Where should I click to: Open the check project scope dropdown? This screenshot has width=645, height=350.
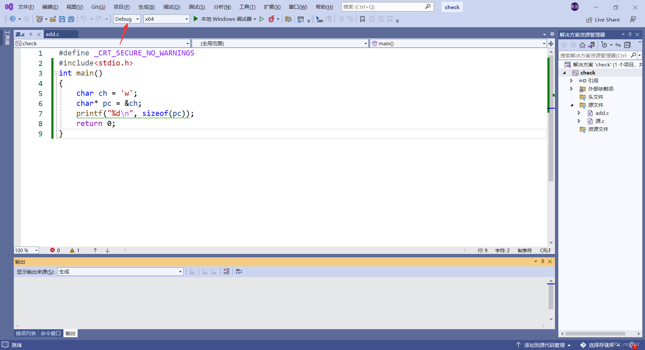click(x=102, y=43)
